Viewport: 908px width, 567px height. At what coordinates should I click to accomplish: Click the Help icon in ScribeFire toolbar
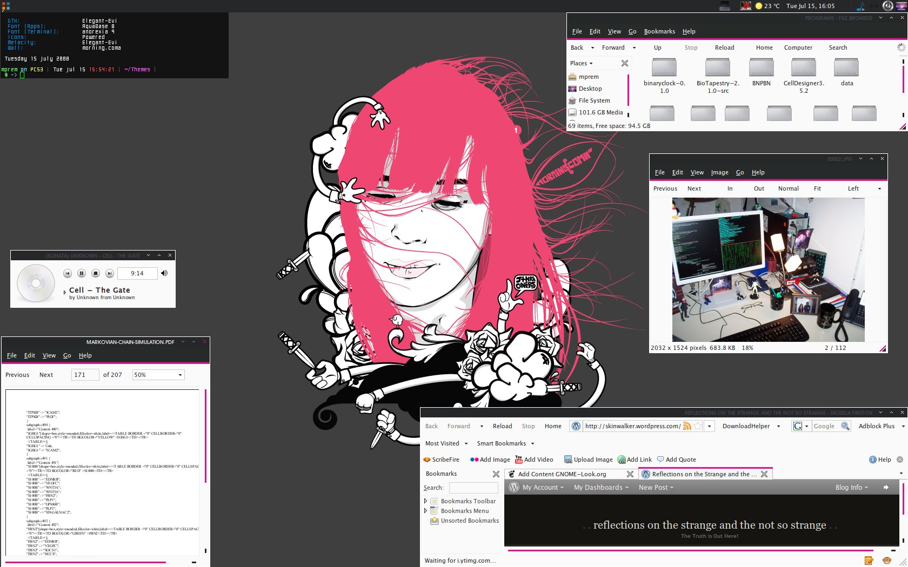click(873, 460)
